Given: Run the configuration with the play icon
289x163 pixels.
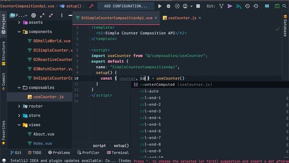Looking at the screenshot, I should pos(159,6).
